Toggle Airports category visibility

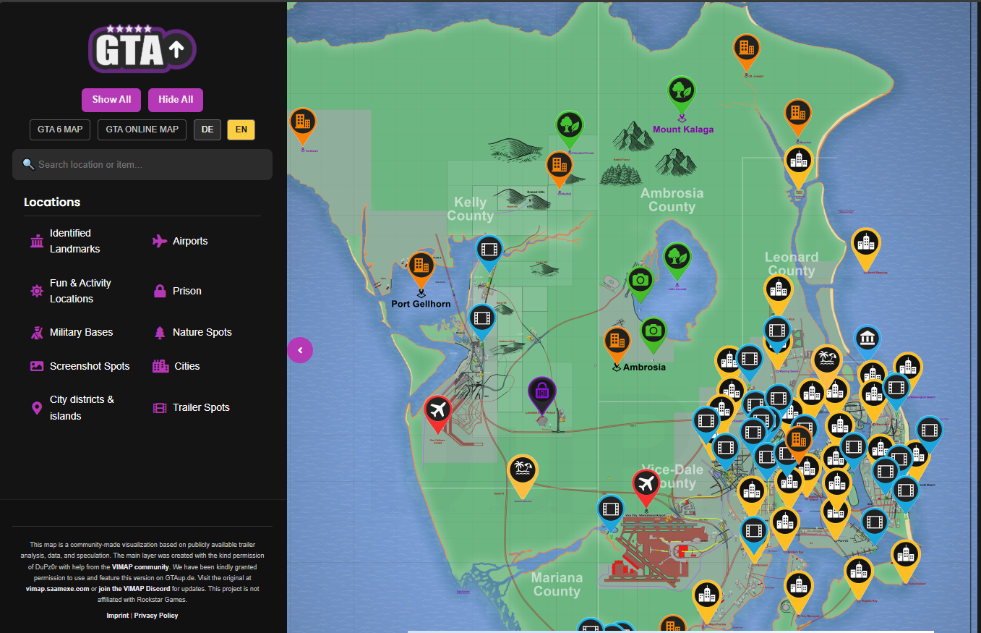tap(180, 241)
